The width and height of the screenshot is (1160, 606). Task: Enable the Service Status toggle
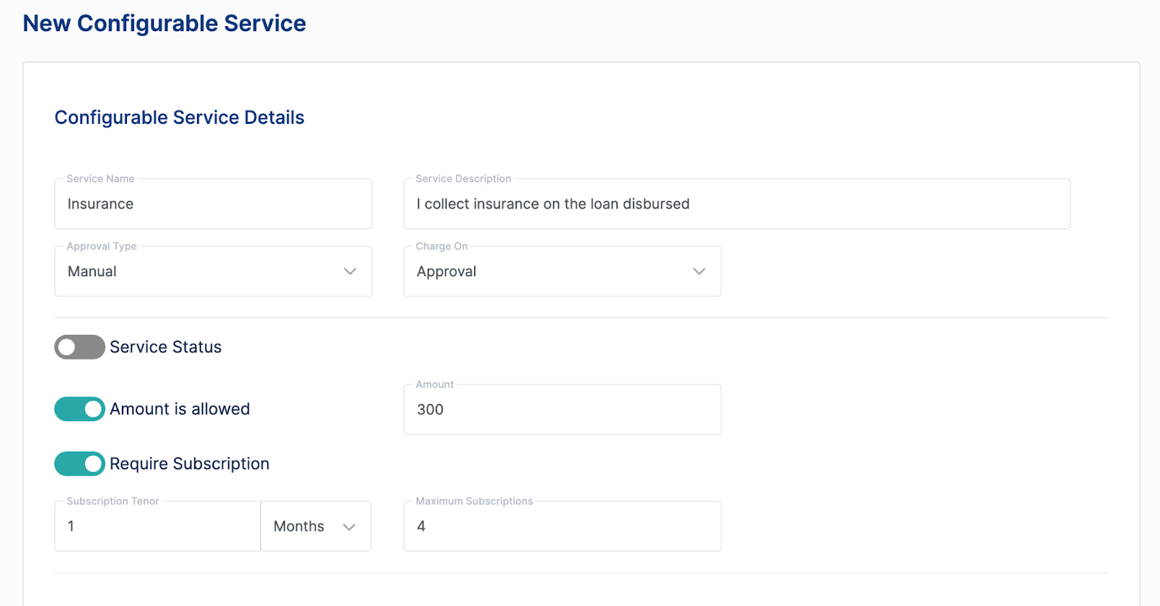[80, 347]
